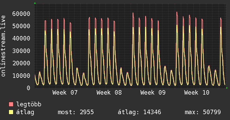The image size is (230, 120).
Task: Click the green arrow atop the y-axis
Action: pos(35,3)
